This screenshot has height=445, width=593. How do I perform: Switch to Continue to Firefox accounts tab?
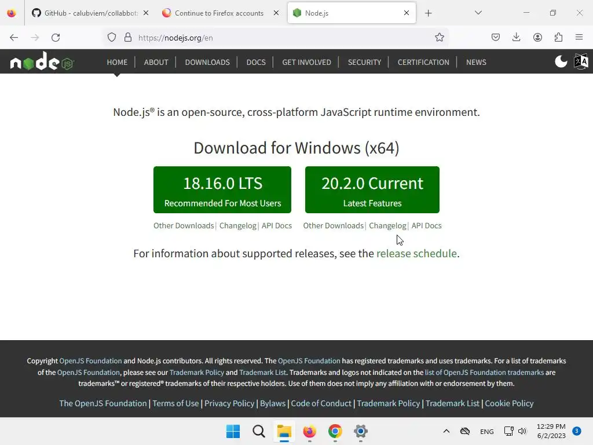219,13
